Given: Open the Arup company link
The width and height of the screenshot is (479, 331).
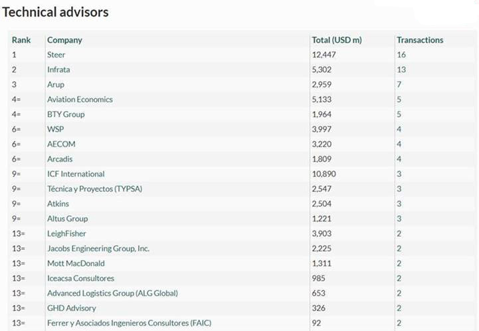Looking at the screenshot, I should (56, 84).
